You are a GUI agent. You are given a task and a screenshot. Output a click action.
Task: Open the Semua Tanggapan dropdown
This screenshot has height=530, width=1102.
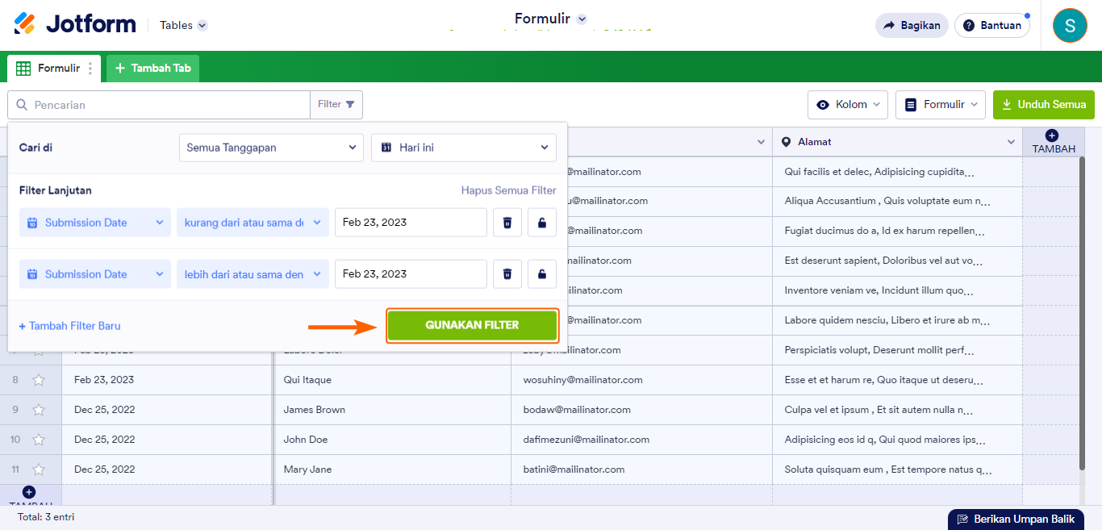tap(271, 148)
